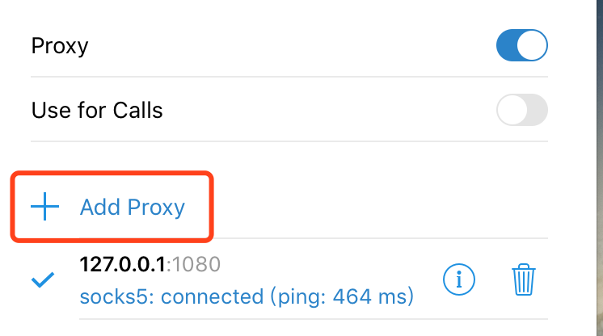The height and width of the screenshot is (336, 603).
Task: Click the Proxy label text
Action: pyautogui.click(x=59, y=45)
